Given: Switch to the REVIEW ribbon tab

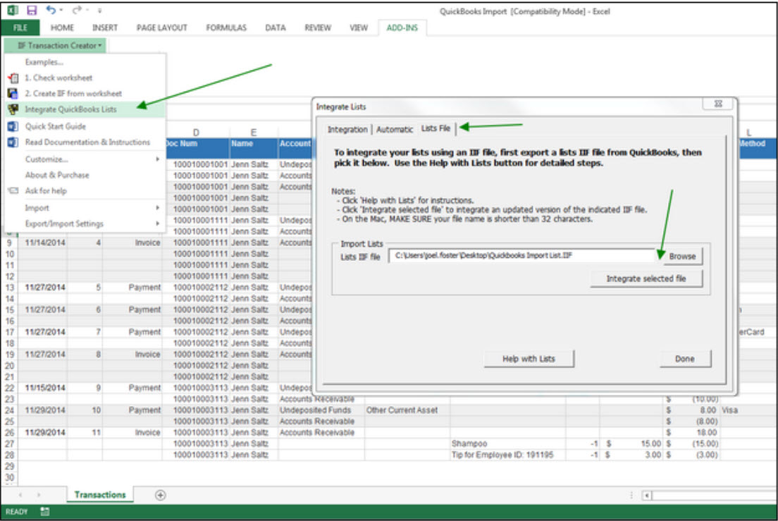Looking at the screenshot, I should pyautogui.click(x=318, y=27).
